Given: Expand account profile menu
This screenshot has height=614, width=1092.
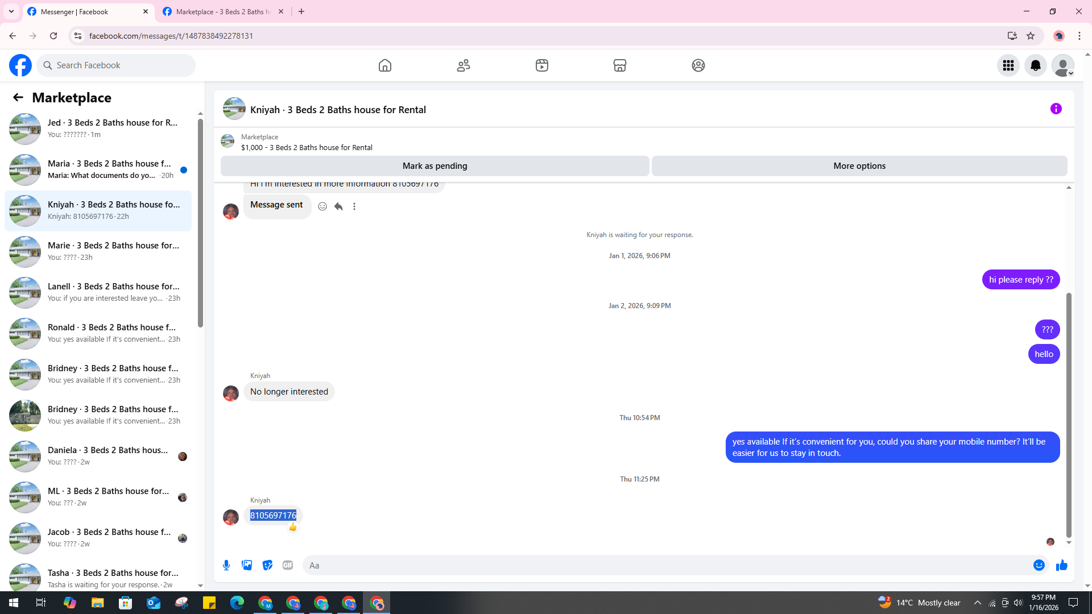Looking at the screenshot, I should [x=1062, y=65].
